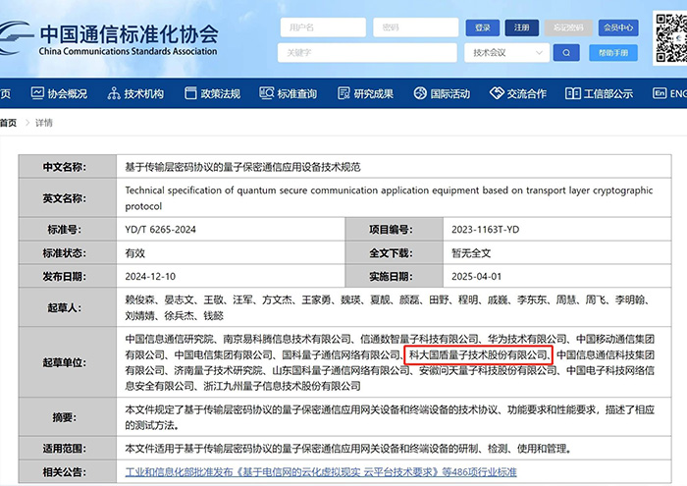Open the 标准查询 menu item
This screenshot has width=687, height=486.
(x=288, y=93)
